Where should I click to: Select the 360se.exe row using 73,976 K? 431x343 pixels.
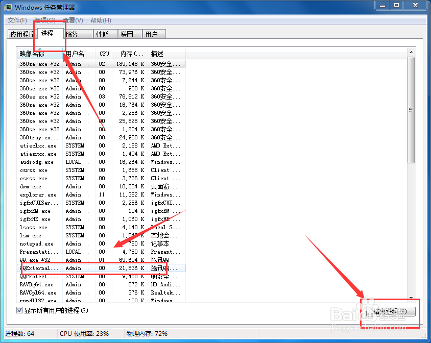101,72
